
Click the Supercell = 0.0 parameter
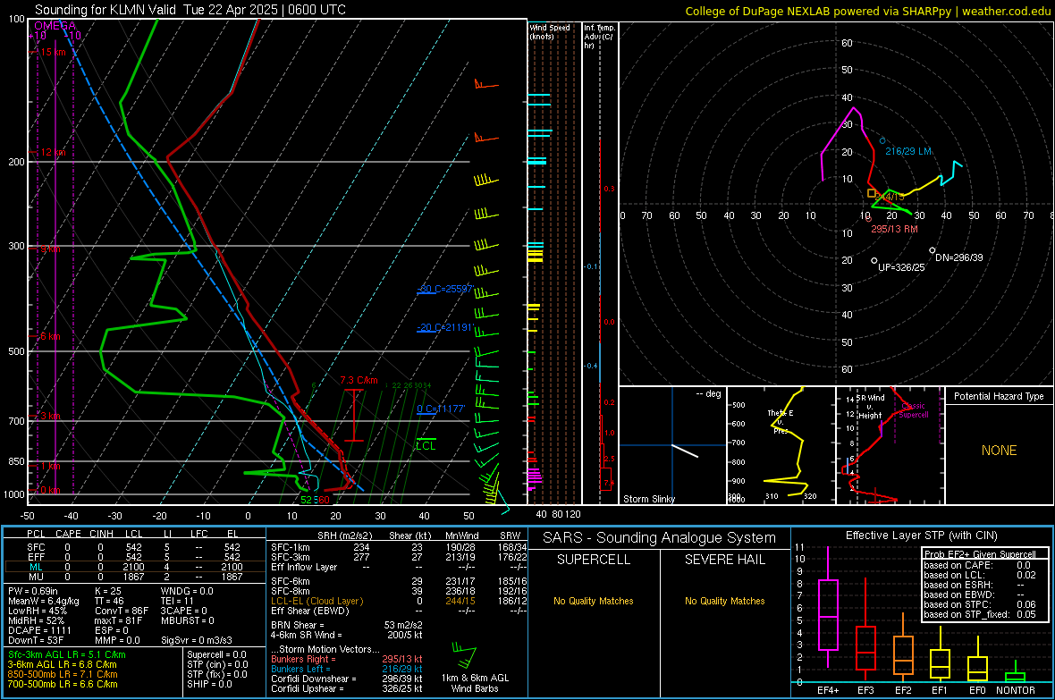216,654
